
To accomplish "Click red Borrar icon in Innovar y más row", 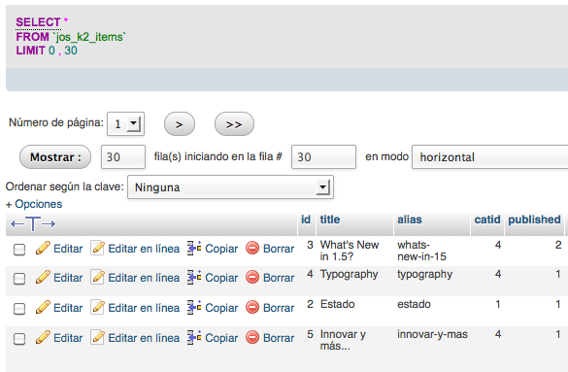I will coord(252,338).
